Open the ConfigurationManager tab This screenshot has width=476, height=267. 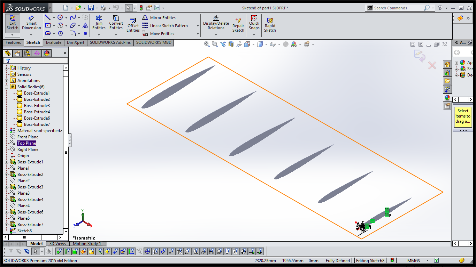[x=27, y=53]
